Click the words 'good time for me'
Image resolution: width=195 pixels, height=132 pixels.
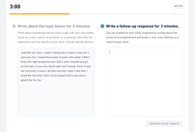point(31,80)
